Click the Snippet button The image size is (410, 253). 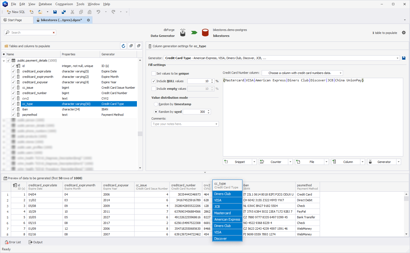(238, 162)
